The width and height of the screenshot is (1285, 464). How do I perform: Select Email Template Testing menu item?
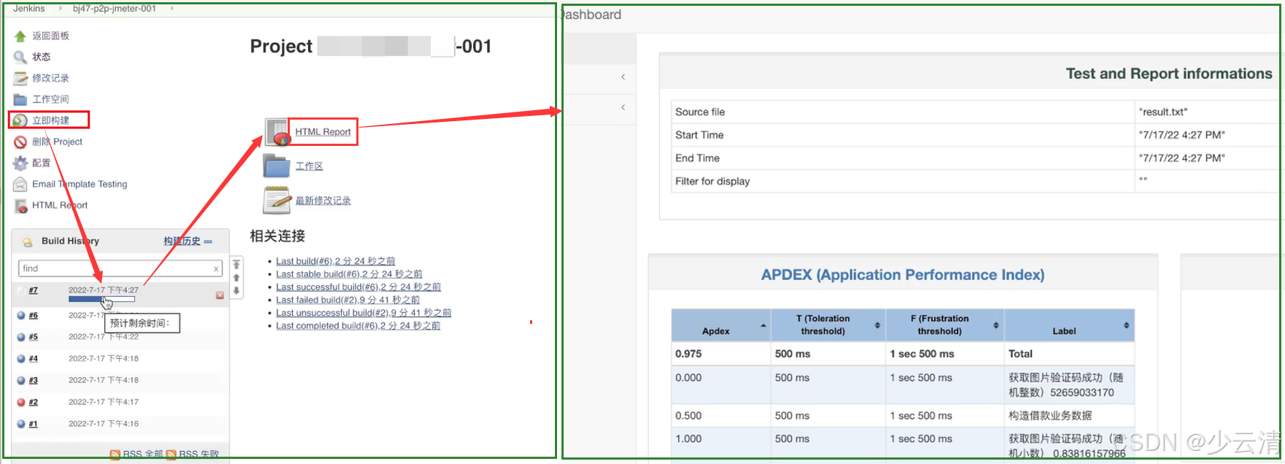tap(80, 185)
